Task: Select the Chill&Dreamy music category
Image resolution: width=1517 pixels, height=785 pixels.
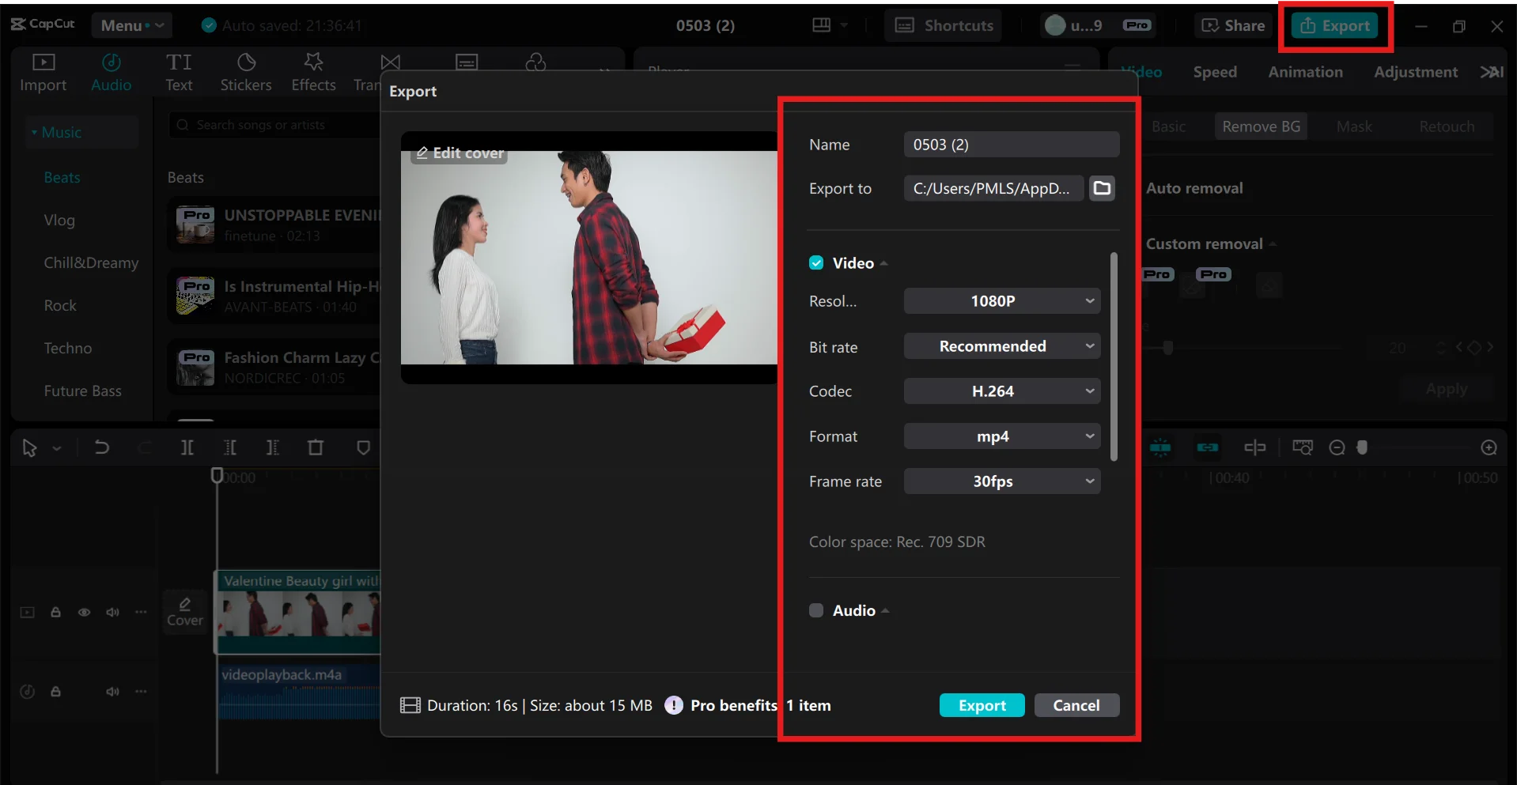Action: (x=91, y=263)
